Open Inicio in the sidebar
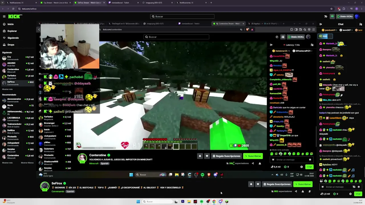This screenshot has width=365, height=205. (x=11, y=24)
